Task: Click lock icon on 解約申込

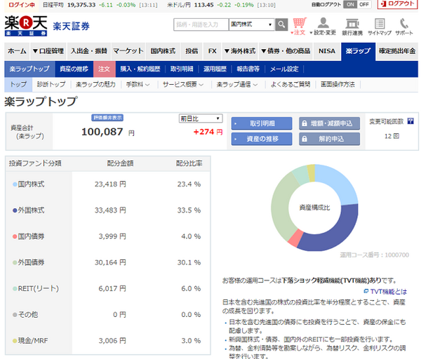Action: click(x=305, y=139)
